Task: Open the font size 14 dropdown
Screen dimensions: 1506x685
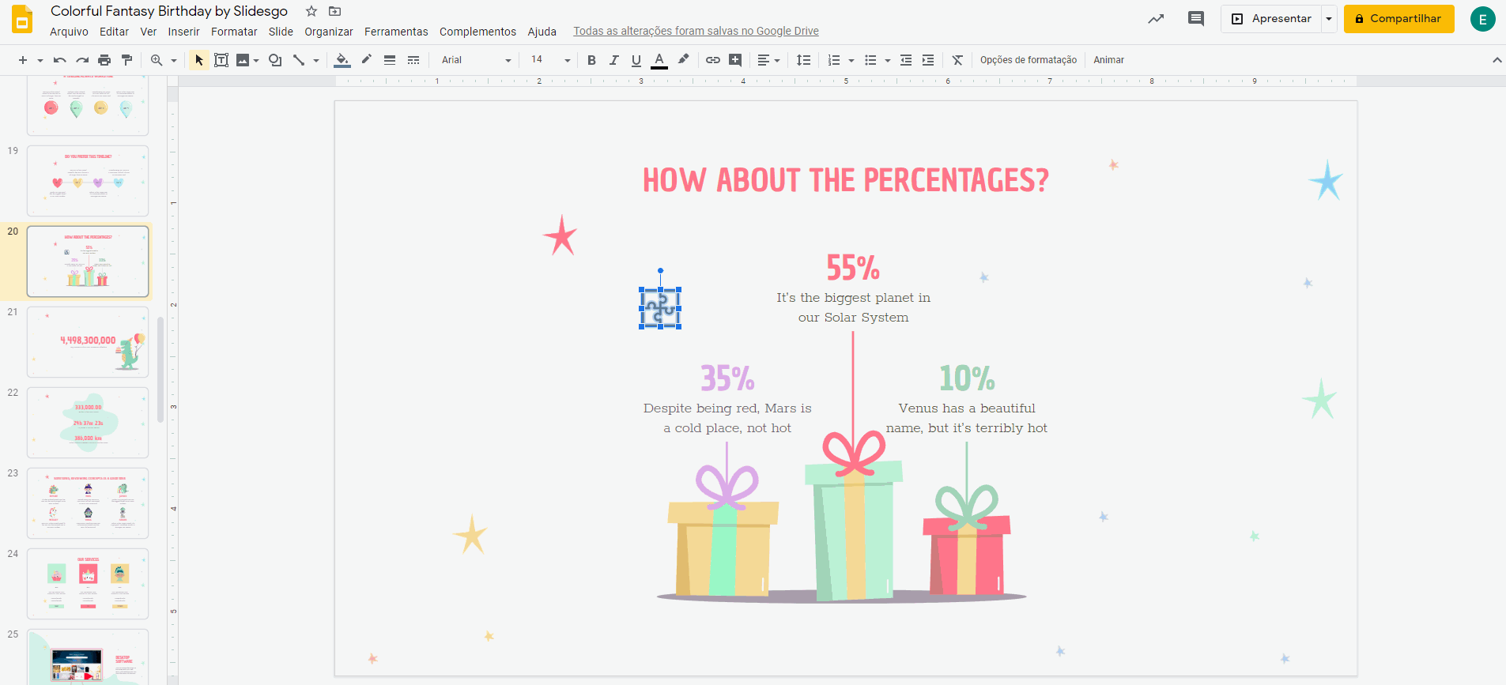Action: click(550, 60)
